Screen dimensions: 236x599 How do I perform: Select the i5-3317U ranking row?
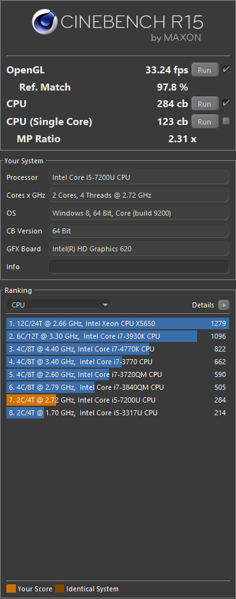coord(117,413)
